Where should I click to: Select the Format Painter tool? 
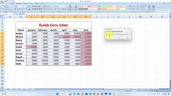pos(9,10)
